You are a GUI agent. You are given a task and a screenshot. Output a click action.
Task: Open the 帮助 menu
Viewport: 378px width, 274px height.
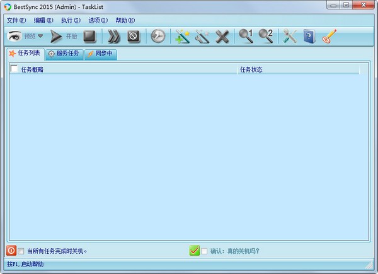tap(125, 20)
